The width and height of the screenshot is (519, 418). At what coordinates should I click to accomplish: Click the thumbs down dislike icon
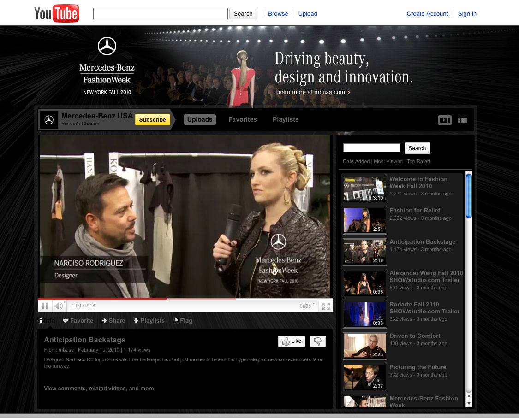coord(317,341)
